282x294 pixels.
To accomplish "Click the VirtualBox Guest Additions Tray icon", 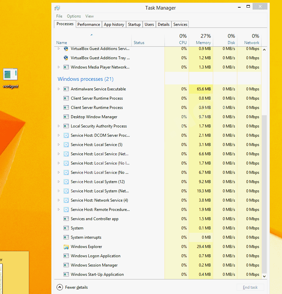I will [66, 58].
